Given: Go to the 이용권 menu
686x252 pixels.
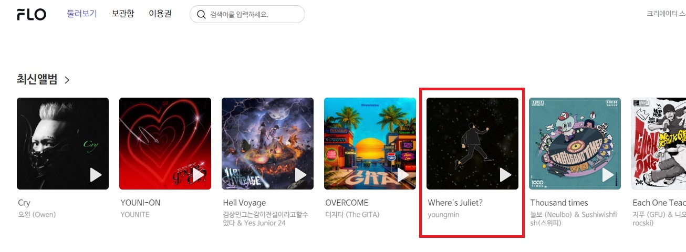Looking at the screenshot, I should [x=160, y=14].
